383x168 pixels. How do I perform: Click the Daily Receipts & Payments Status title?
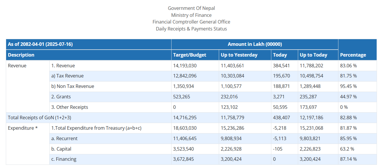coord(191,29)
